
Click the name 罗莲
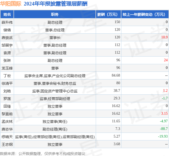tap(7, 99)
